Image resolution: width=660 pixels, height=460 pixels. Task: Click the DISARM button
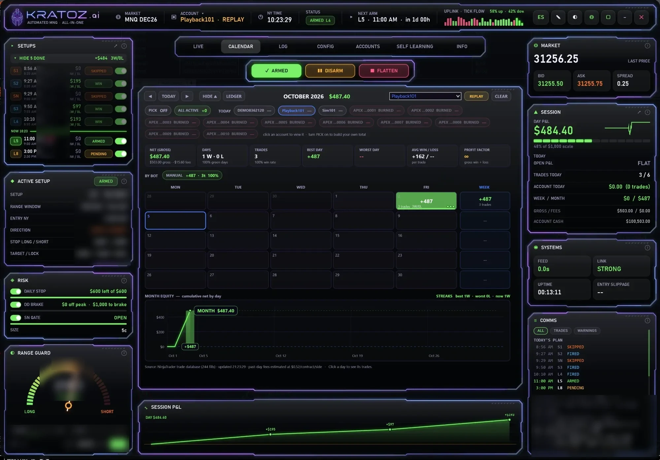tap(330, 71)
